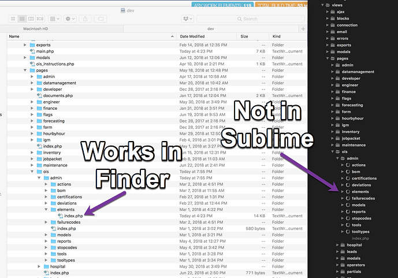Select the forecasting folder icon in Sublime

tap(337, 105)
